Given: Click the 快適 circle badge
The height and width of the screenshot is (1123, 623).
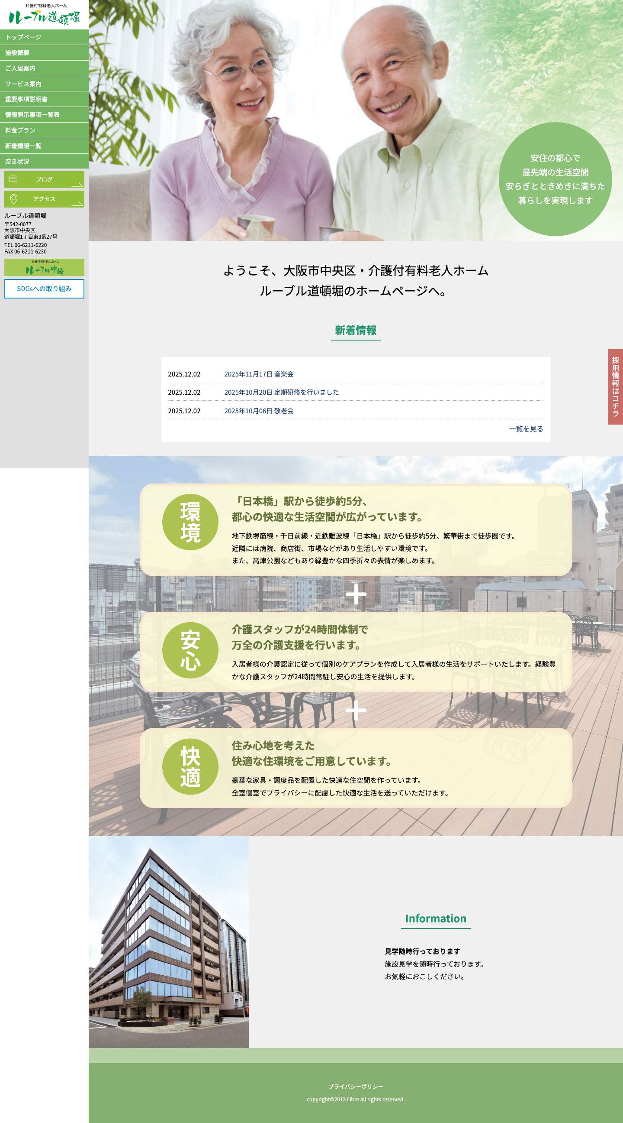Looking at the screenshot, I should pos(190,766).
